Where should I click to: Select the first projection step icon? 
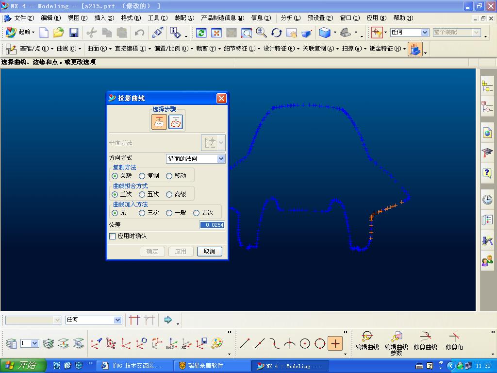click(159, 122)
